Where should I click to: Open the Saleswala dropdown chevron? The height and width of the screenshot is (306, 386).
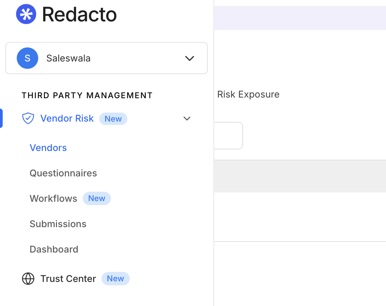190,58
